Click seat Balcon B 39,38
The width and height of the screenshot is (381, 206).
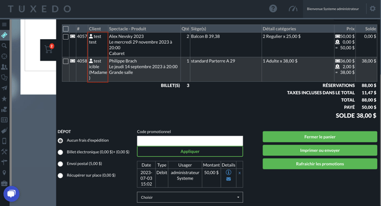pyautogui.click(x=205, y=36)
